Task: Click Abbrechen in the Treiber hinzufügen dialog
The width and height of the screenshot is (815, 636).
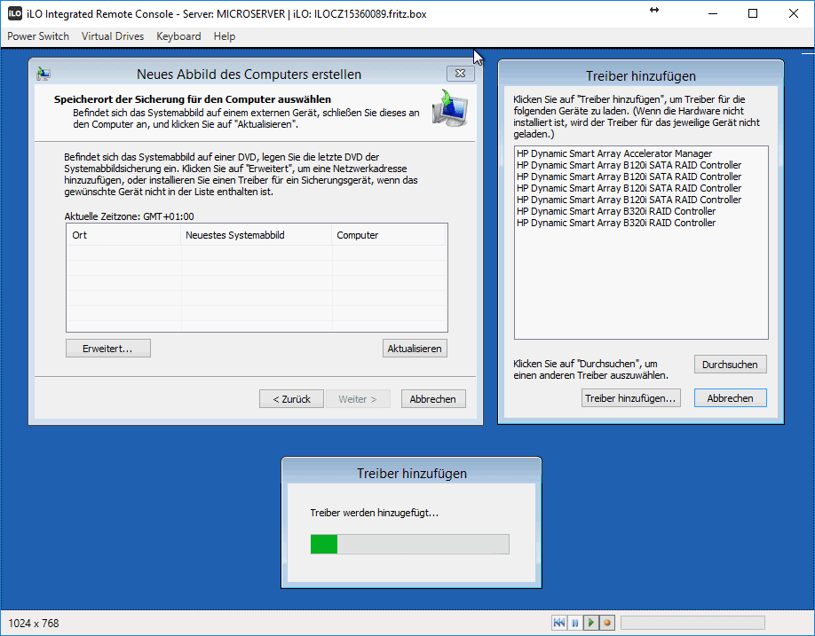Action: click(731, 398)
